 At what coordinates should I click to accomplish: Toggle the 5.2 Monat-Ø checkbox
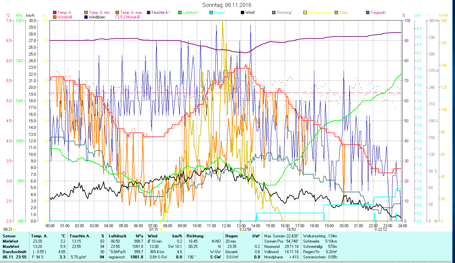tap(118, 17)
